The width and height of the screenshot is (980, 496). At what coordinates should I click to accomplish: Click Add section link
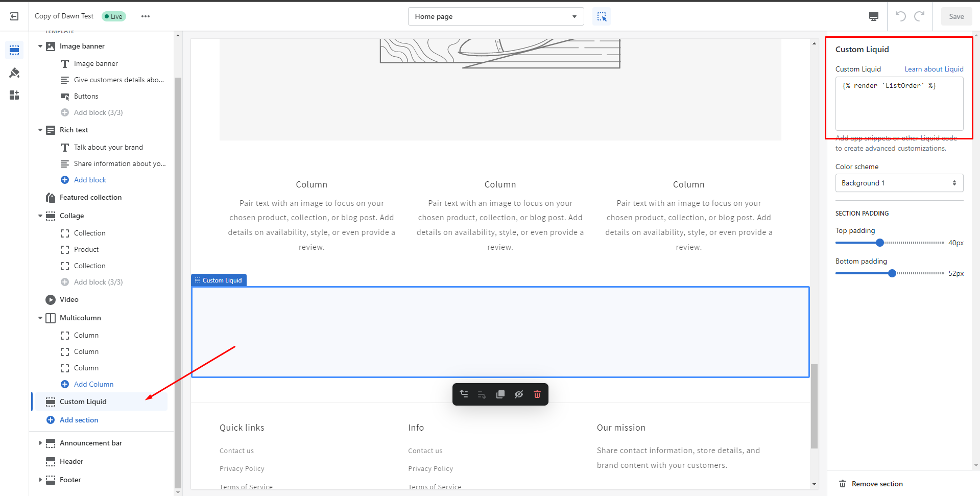79,420
